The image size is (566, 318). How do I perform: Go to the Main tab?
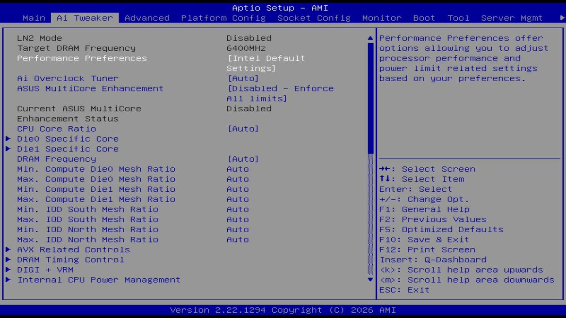click(34, 18)
